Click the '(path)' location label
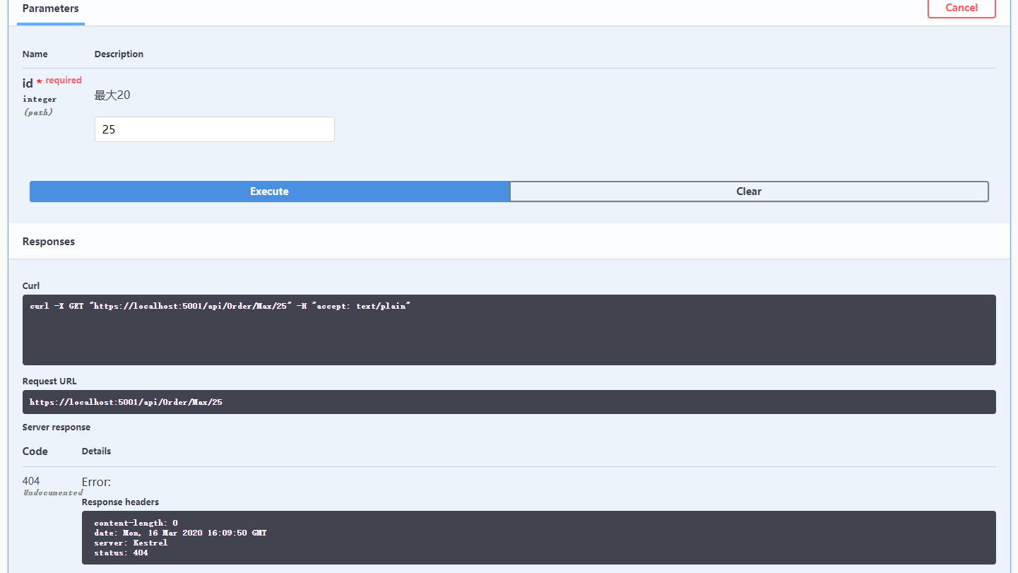 pos(38,112)
